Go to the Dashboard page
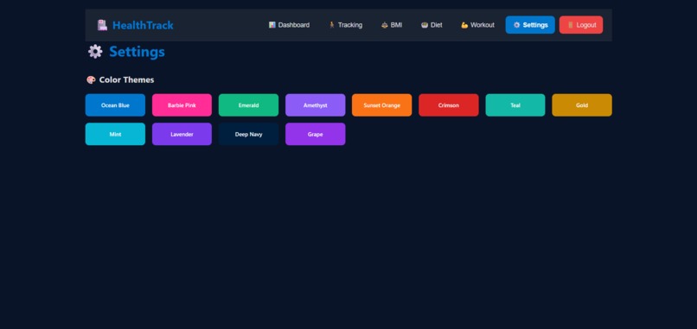Image resolution: width=697 pixels, height=329 pixels. (x=289, y=25)
